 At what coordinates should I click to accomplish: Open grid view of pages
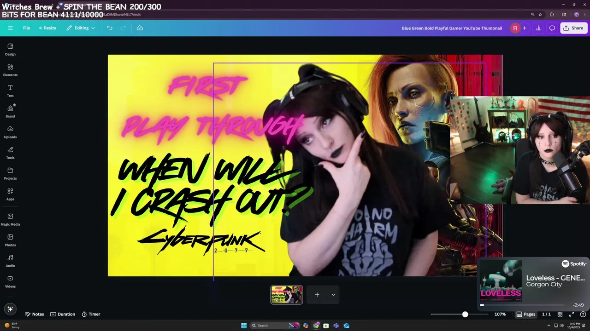point(560,314)
